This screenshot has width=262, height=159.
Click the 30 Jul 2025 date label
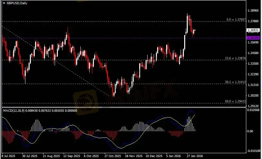pyautogui.click(x=29, y=156)
